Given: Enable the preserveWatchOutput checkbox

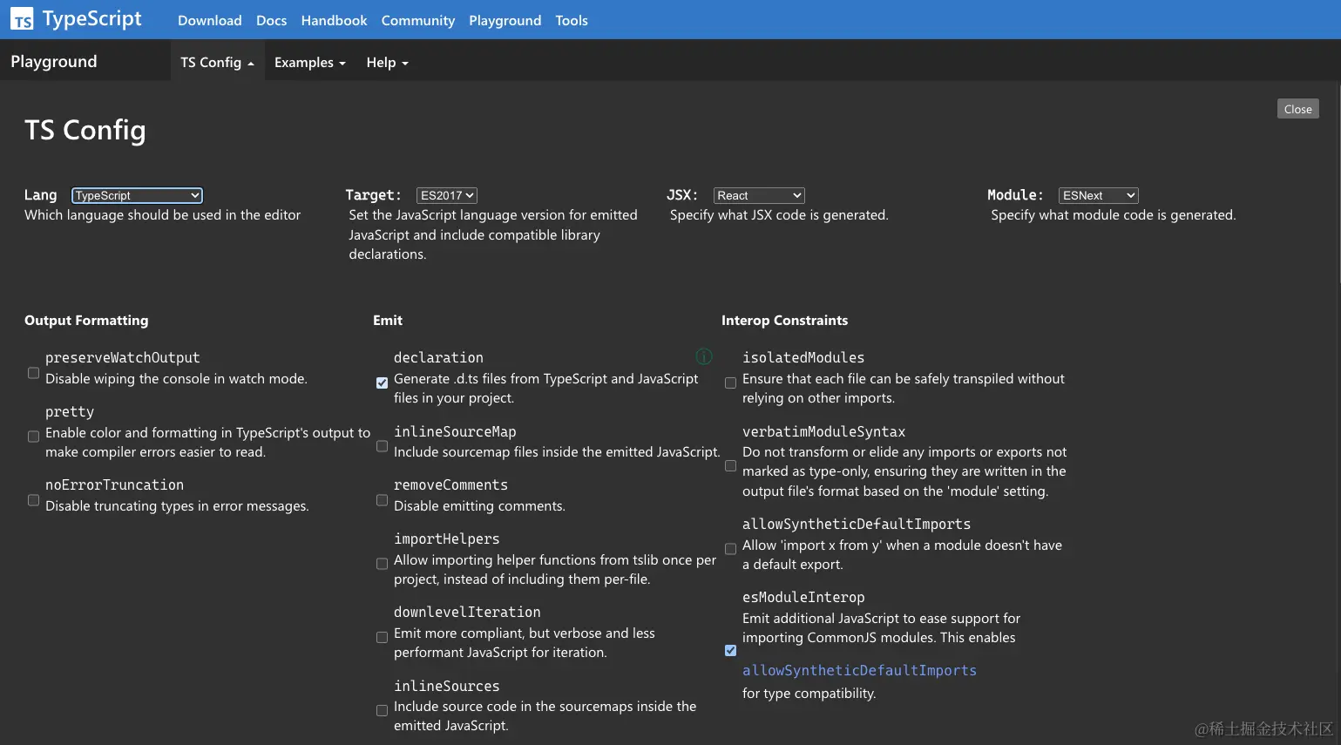Looking at the screenshot, I should click(33, 373).
